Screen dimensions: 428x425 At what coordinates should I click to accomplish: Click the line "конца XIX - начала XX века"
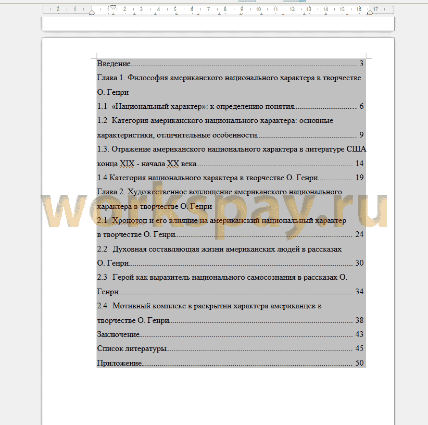click(x=230, y=164)
